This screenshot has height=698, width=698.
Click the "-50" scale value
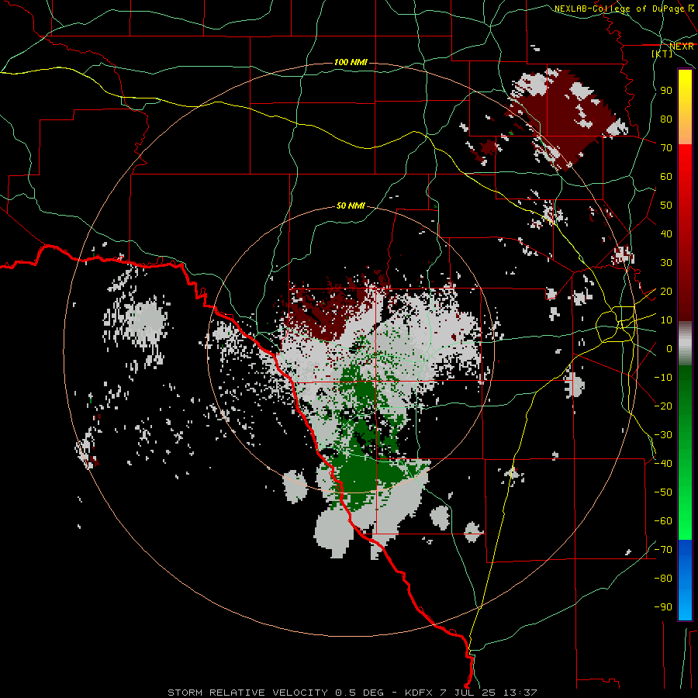[663, 492]
